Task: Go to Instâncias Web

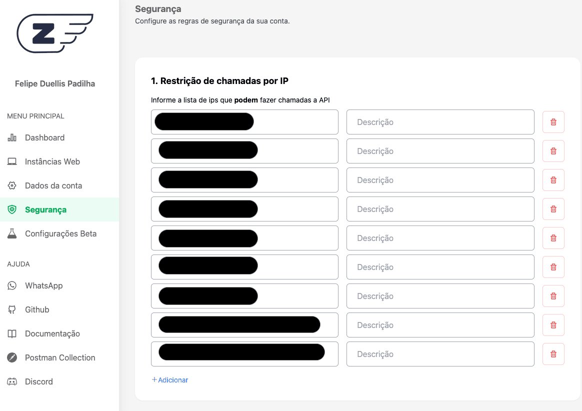Action: point(52,161)
